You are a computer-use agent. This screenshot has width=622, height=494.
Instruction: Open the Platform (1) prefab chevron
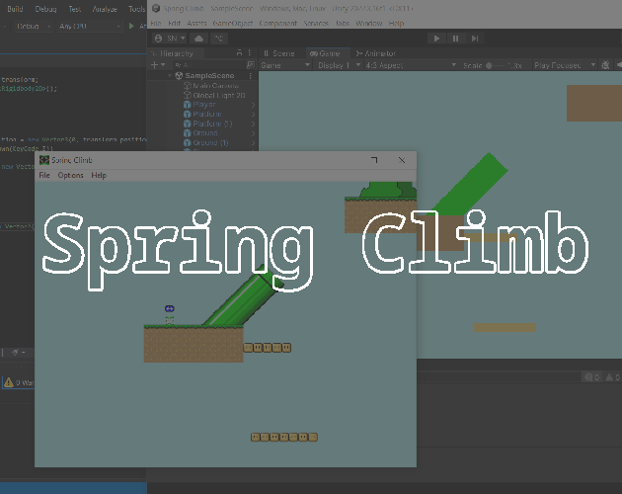tap(253, 123)
